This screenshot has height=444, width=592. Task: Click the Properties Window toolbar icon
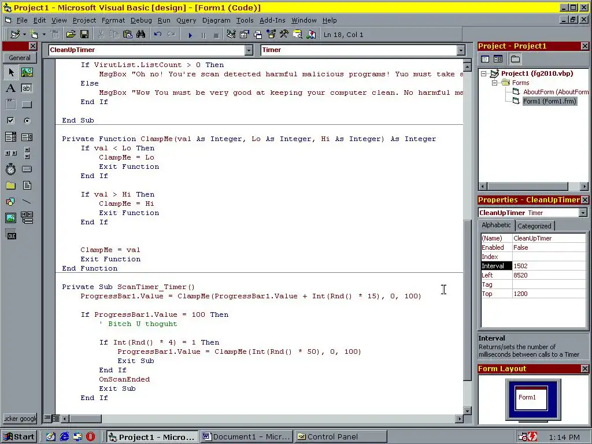pyautogui.click(x=245, y=34)
